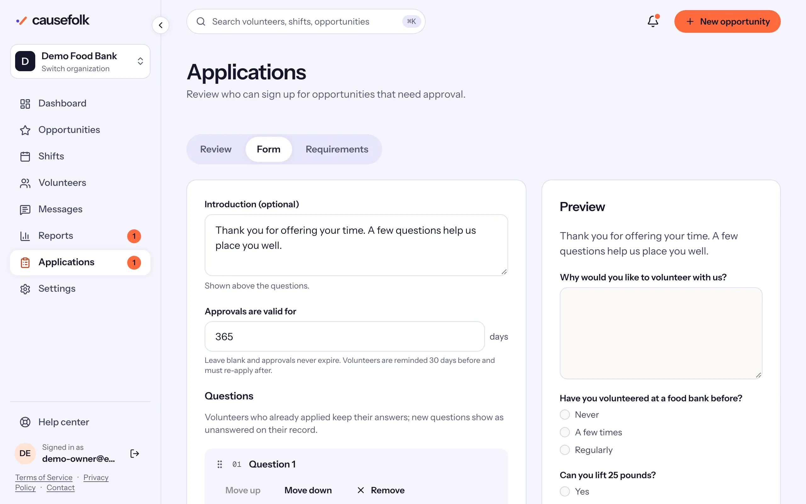Click the Move up button

pos(243,490)
